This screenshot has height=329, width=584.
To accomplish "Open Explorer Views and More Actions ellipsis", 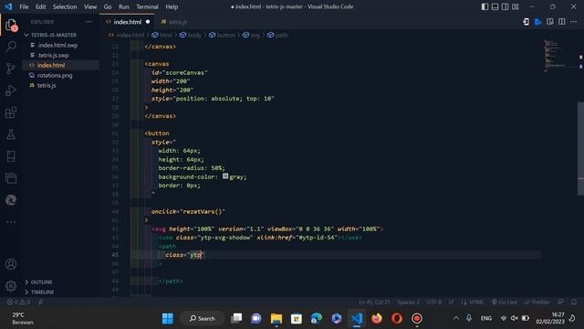I will [89, 22].
